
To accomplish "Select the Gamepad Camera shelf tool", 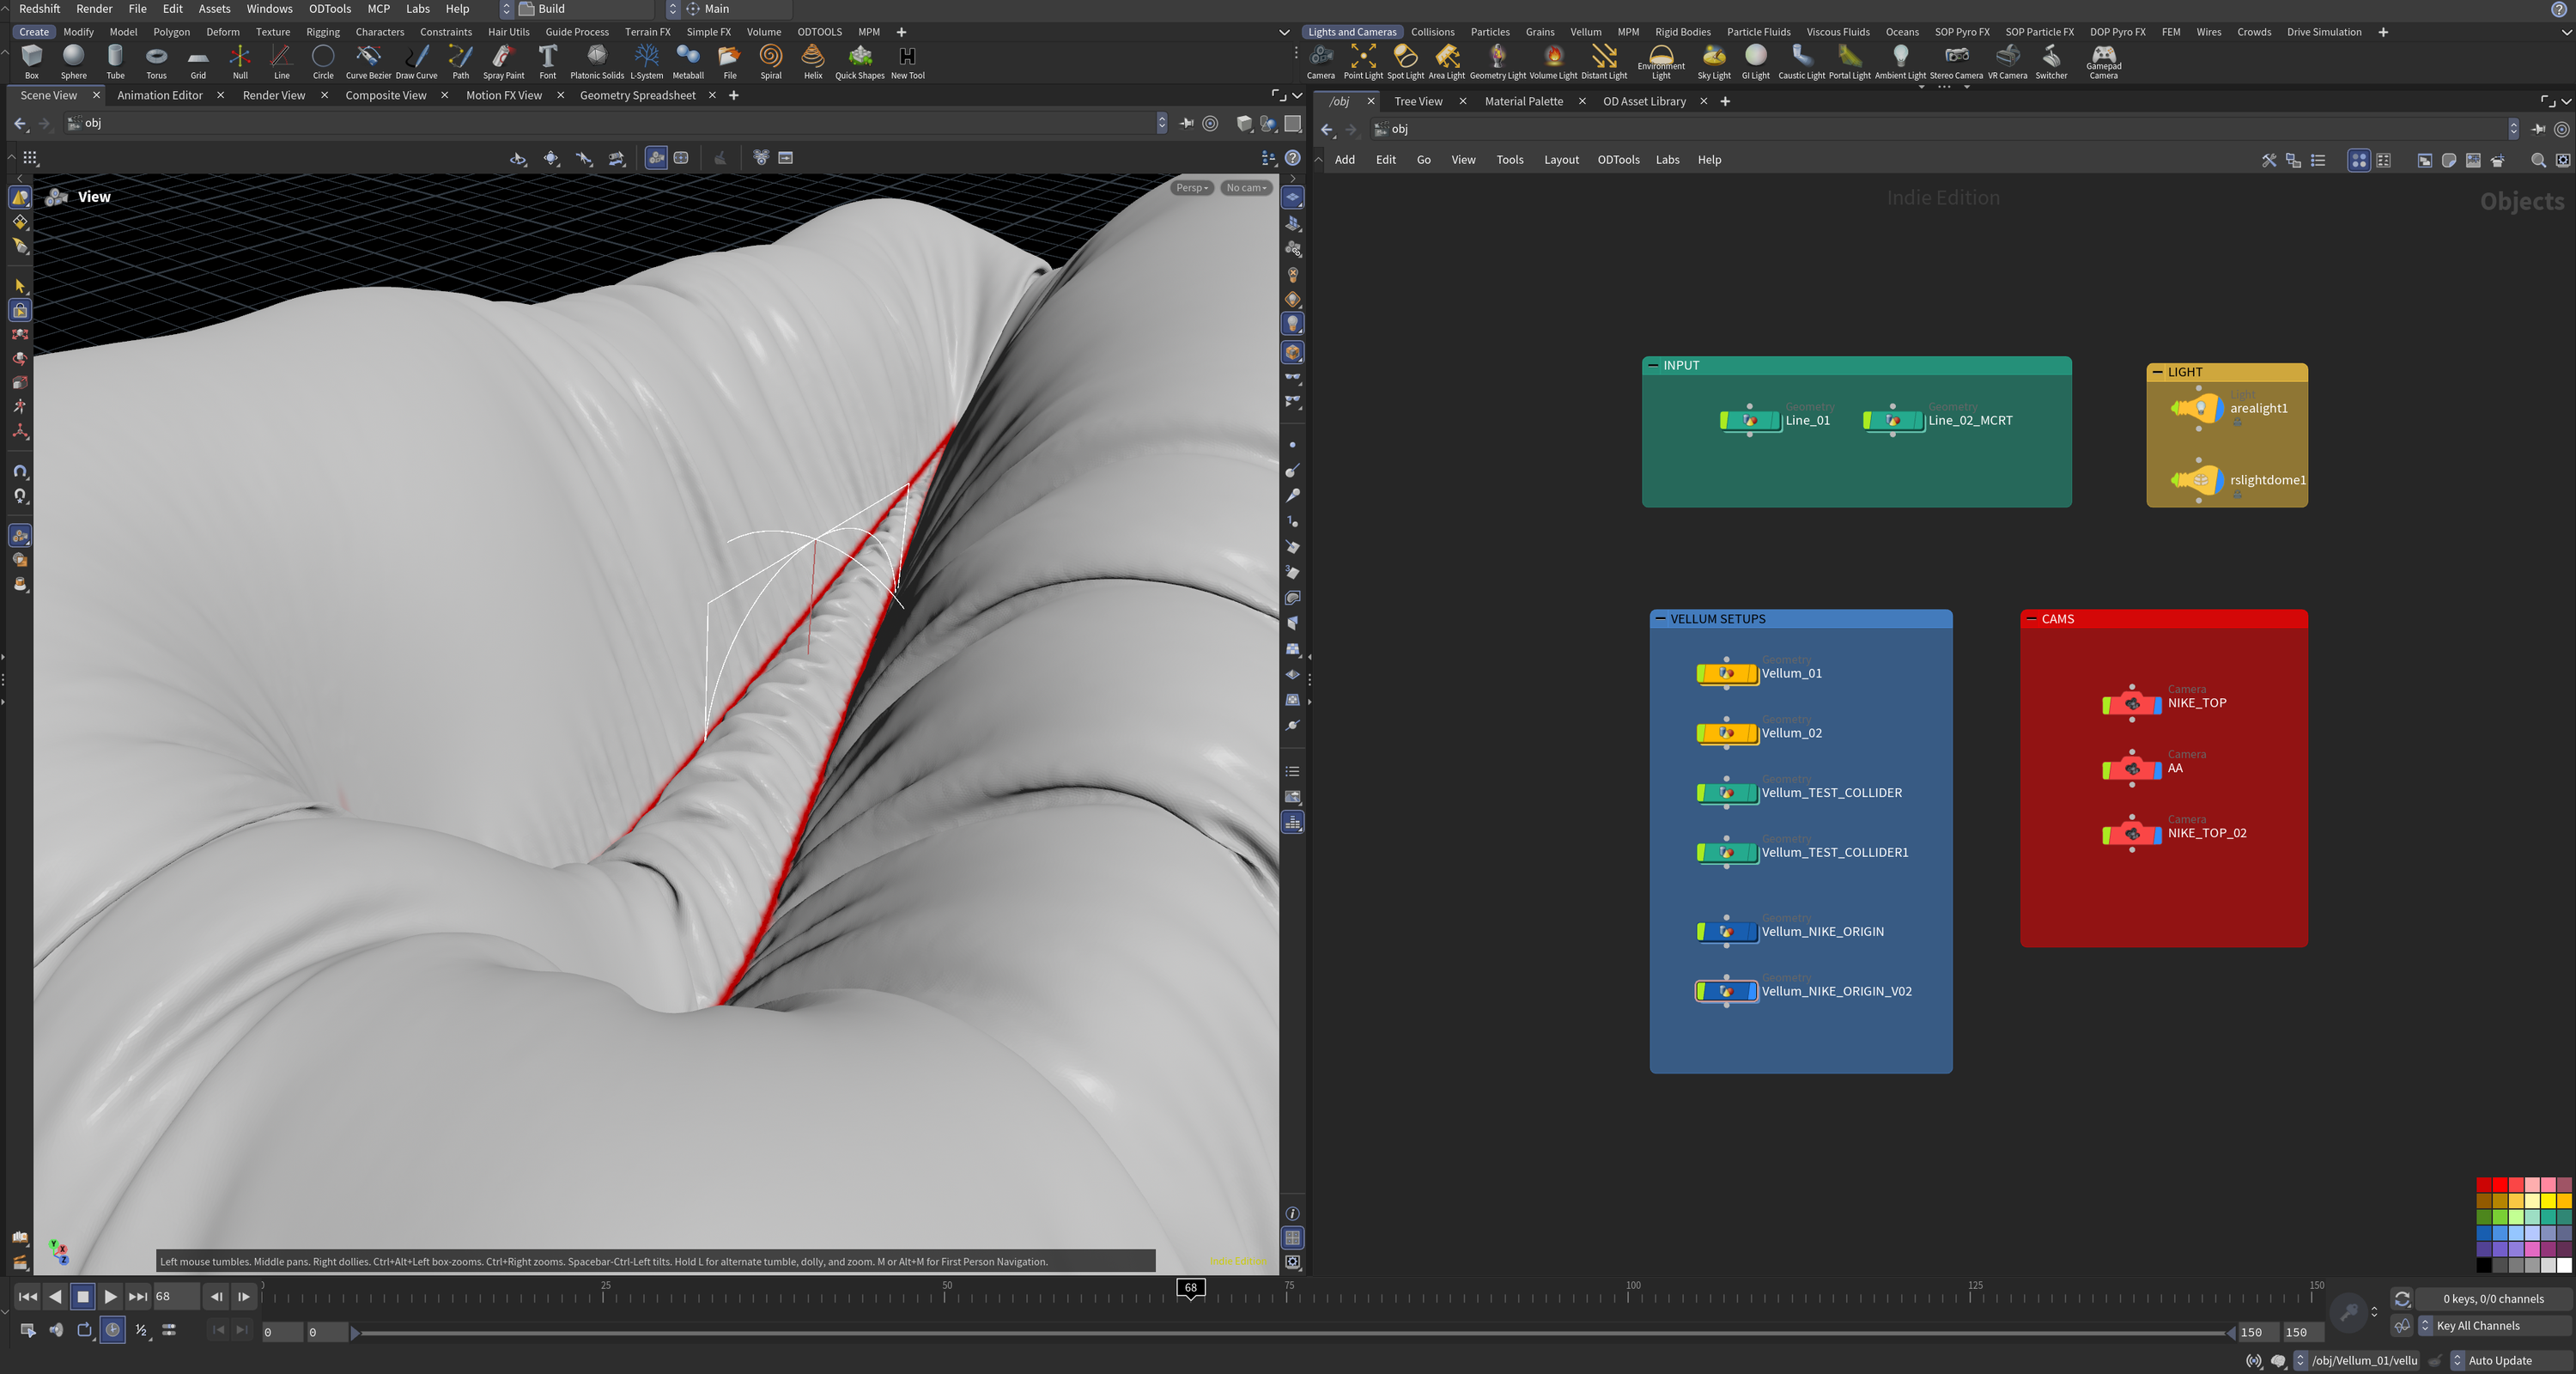I will [2103, 61].
